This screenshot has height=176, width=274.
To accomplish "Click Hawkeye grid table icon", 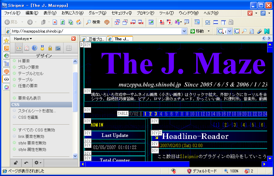I will (69, 48).
